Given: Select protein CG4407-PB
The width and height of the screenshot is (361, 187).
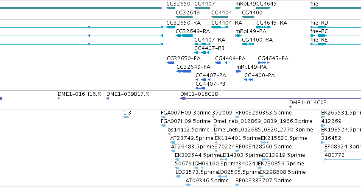Looking at the screenshot, I should (x=200, y=88).
